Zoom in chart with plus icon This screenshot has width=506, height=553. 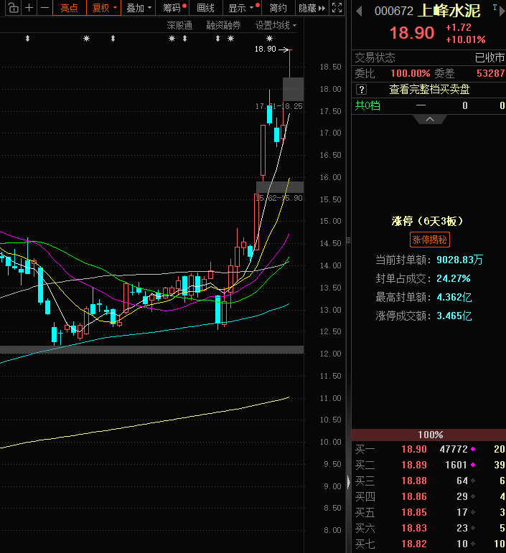tap(29, 8)
